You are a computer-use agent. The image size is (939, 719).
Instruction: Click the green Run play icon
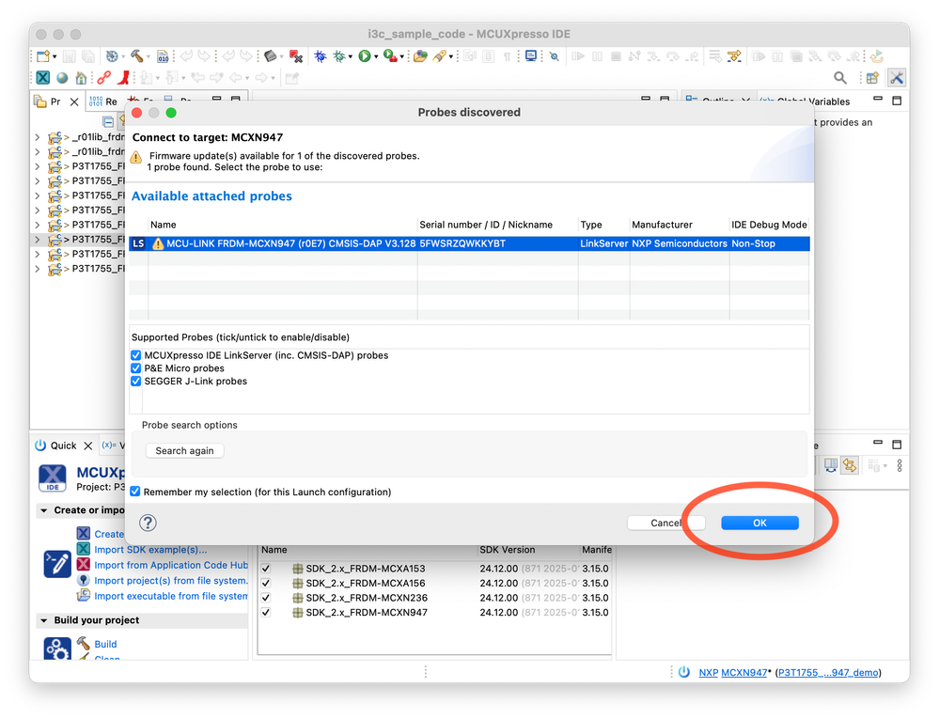(x=364, y=56)
